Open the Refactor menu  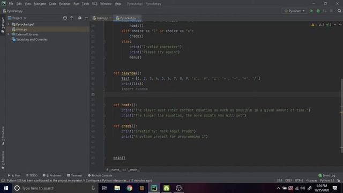coord(65,4)
